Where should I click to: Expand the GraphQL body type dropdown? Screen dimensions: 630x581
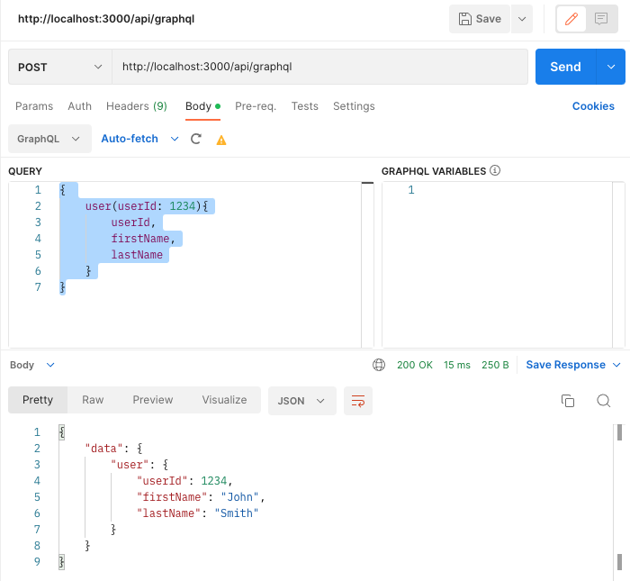pyautogui.click(x=49, y=139)
